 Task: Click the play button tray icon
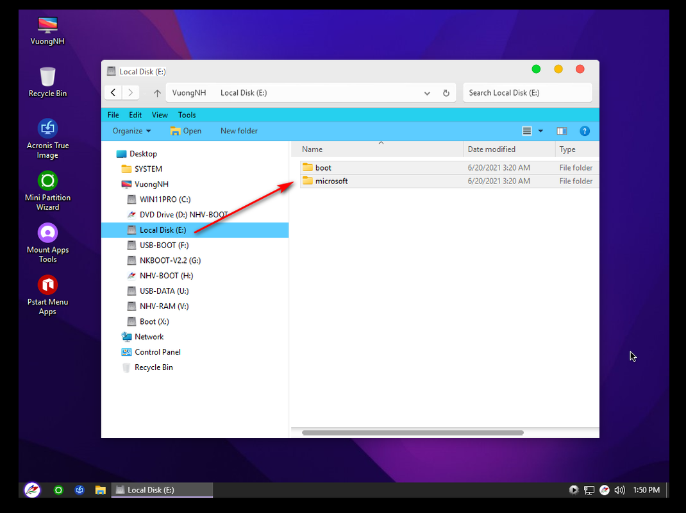(x=574, y=490)
